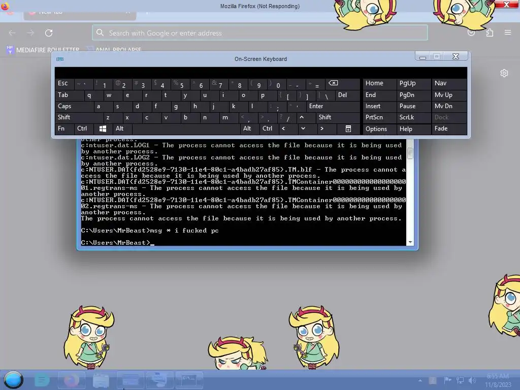Click the Nav key
This screenshot has height=390, width=520.
coord(449,84)
